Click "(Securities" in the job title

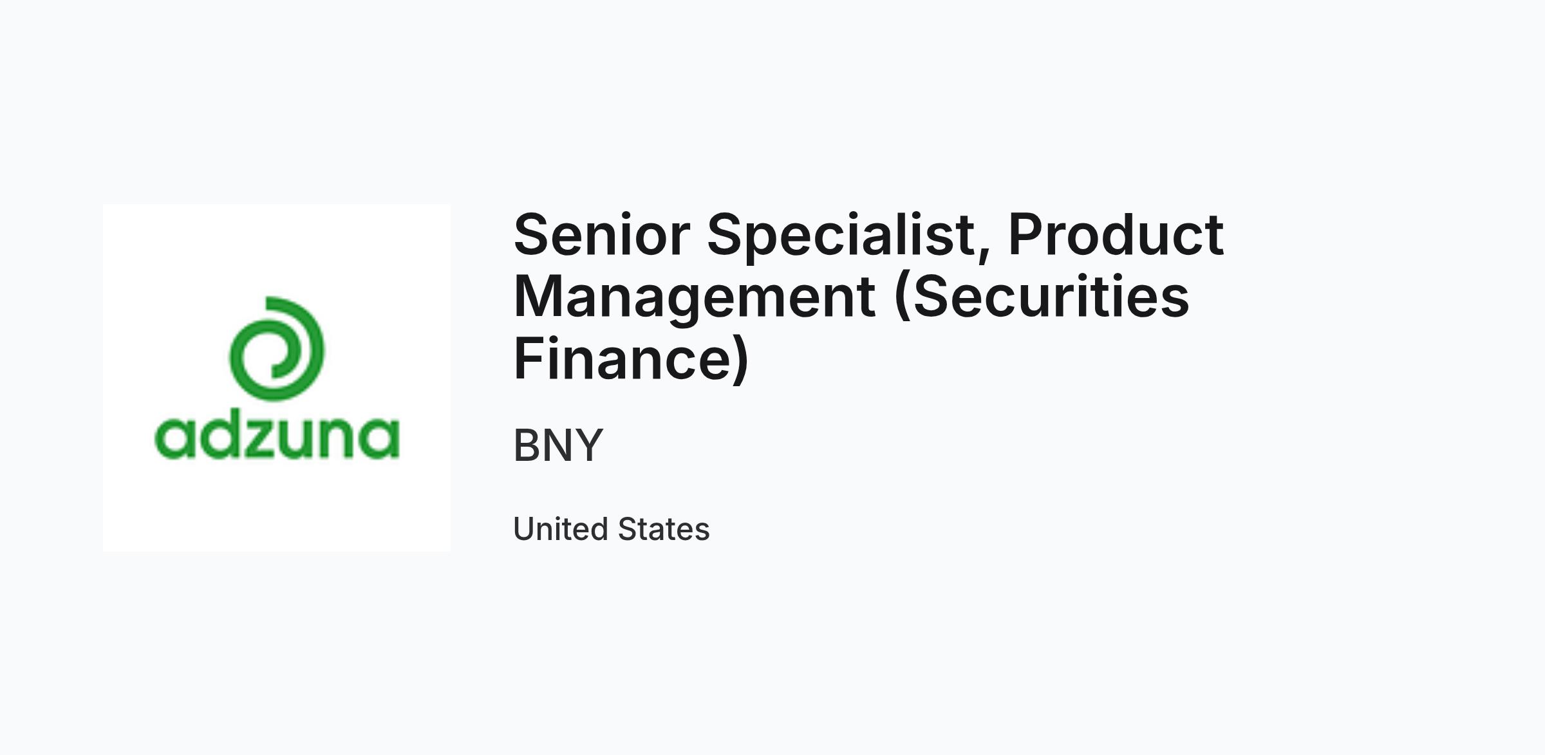(x=1042, y=297)
